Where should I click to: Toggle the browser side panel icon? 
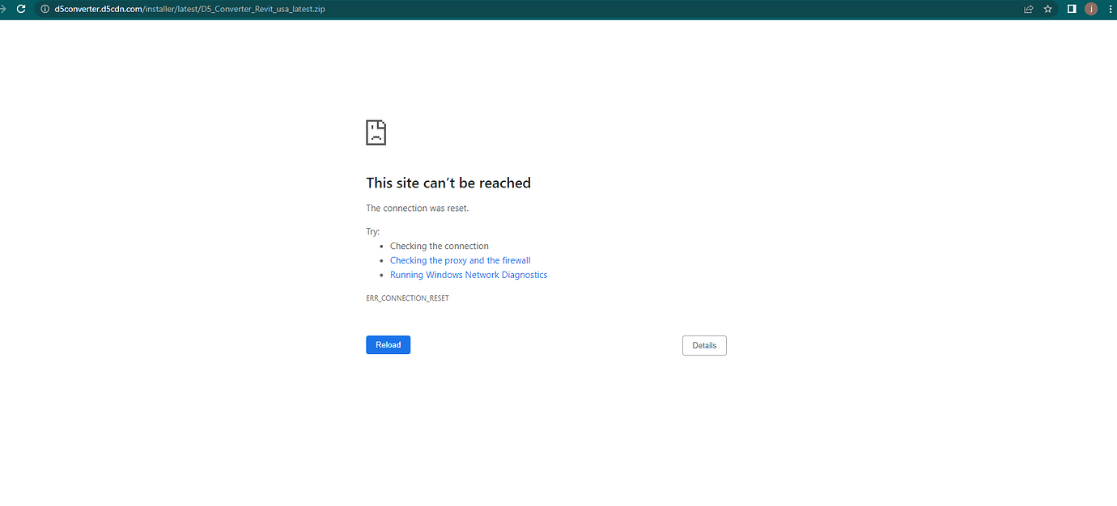1072,9
